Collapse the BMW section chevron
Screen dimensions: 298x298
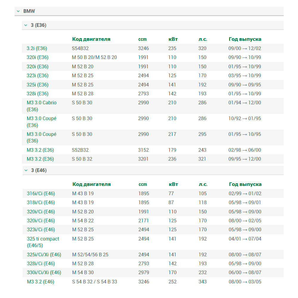(x=18, y=11)
